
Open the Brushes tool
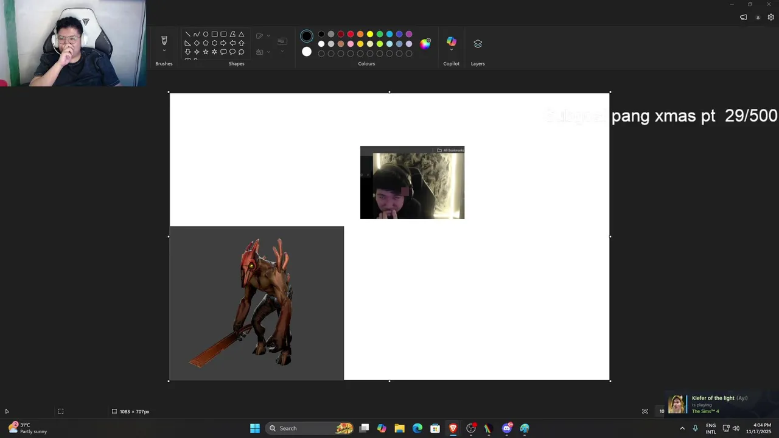point(164,40)
